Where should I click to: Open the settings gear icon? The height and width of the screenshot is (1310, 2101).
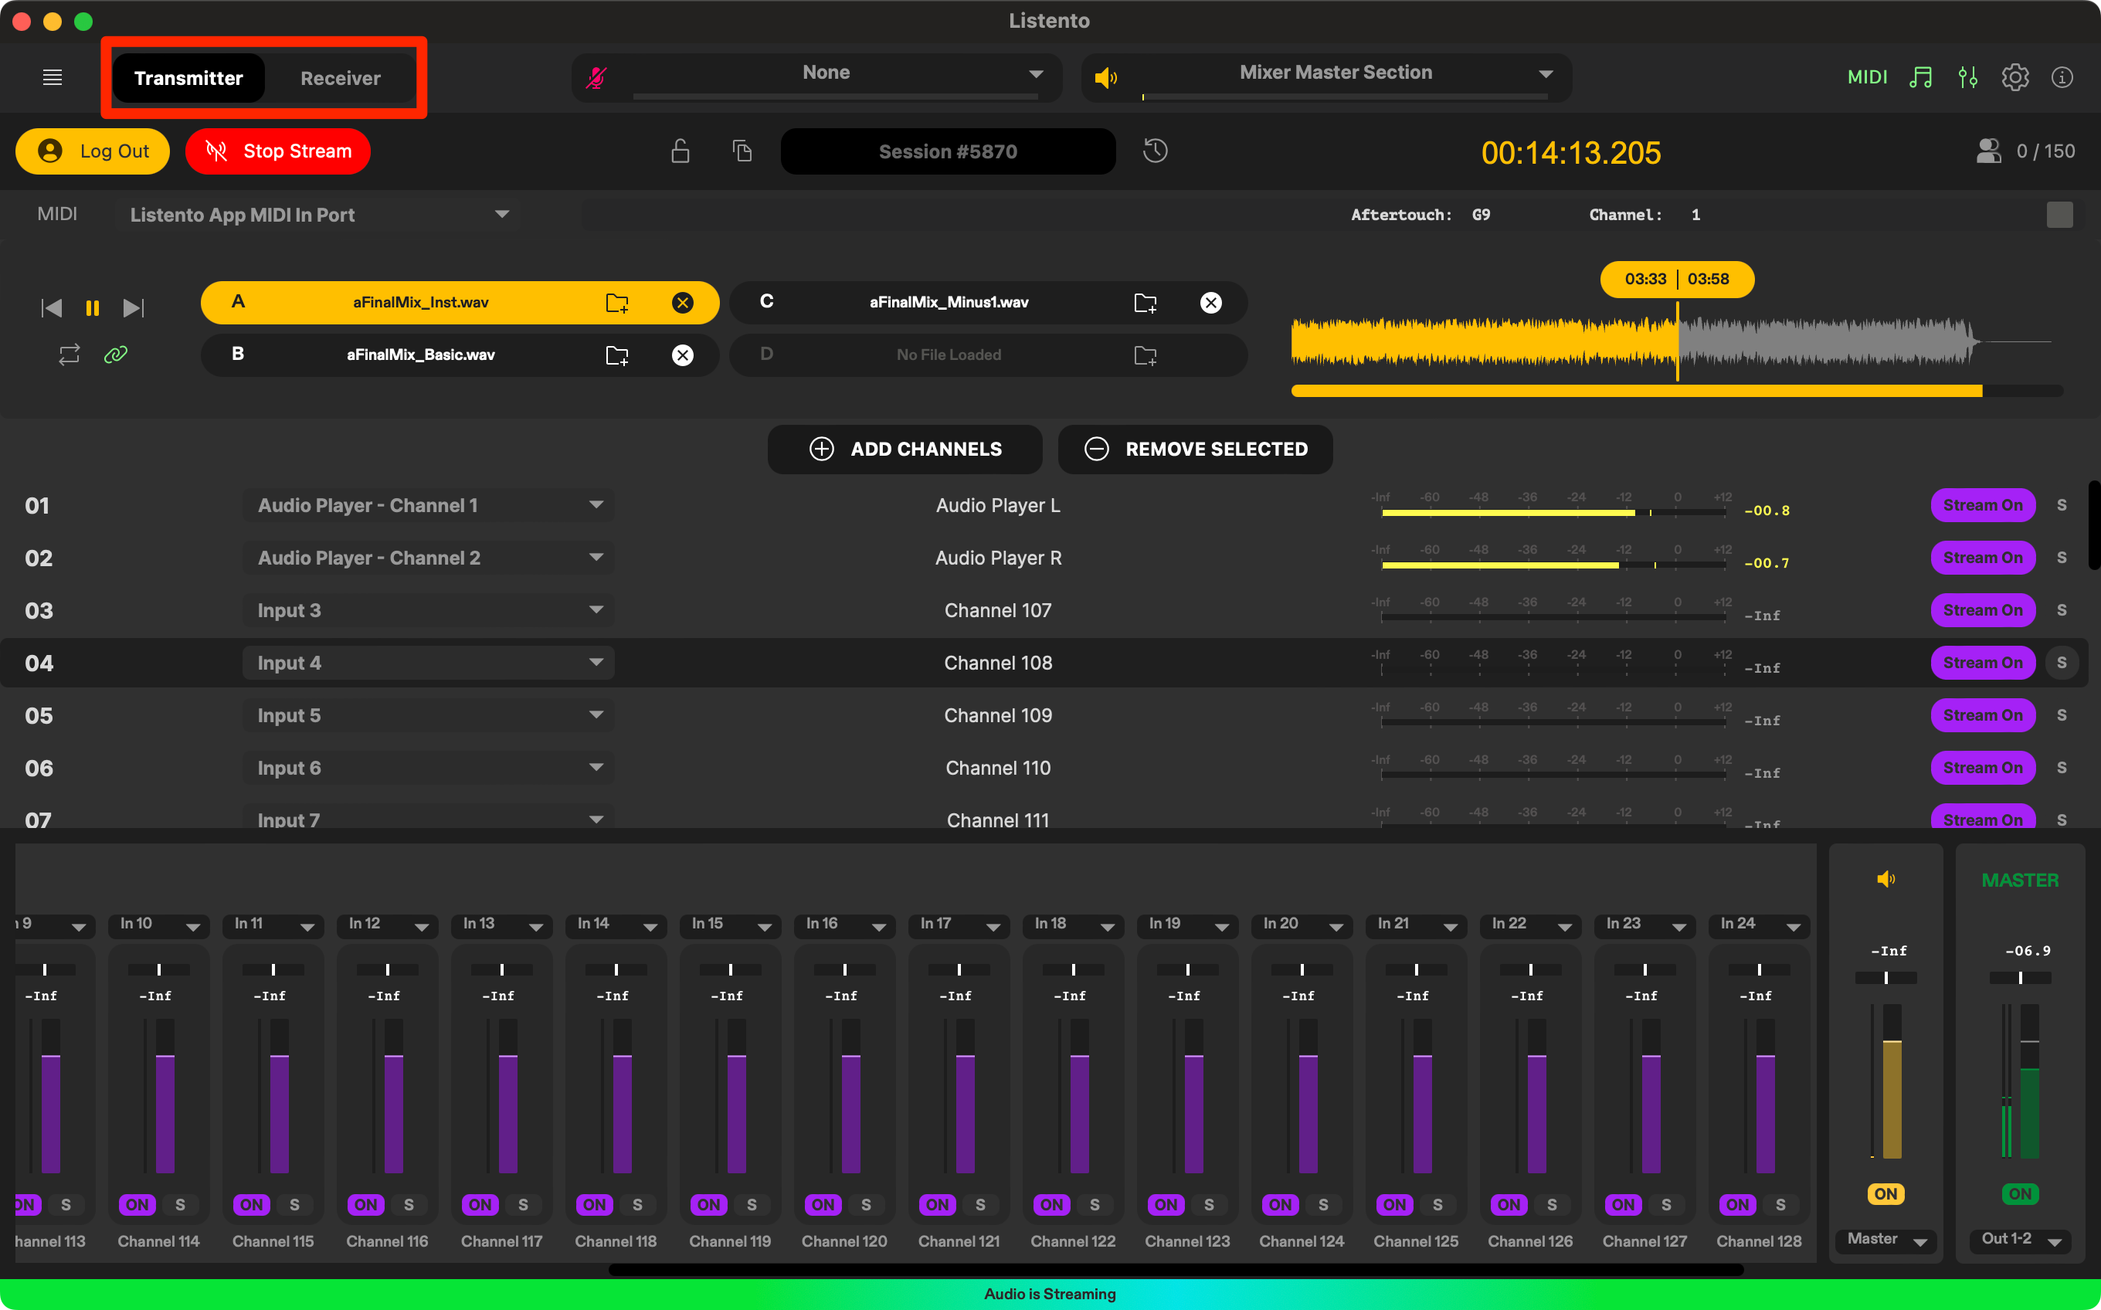coord(2015,78)
